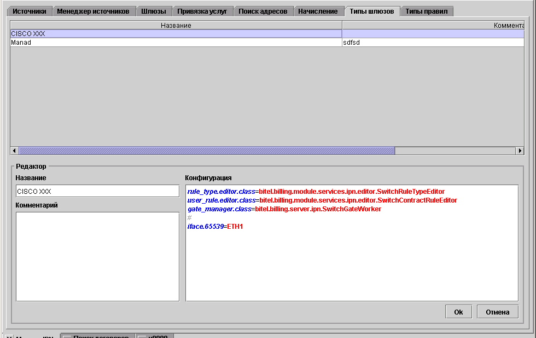Switch to the Источники tab
This screenshot has width=536, height=338.
pyautogui.click(x=30, y=11)
